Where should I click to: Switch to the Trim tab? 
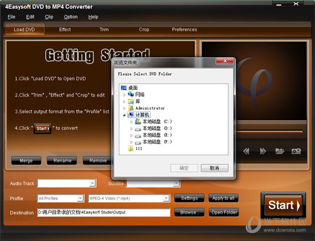pyautogui.click(x=104, y=29)
